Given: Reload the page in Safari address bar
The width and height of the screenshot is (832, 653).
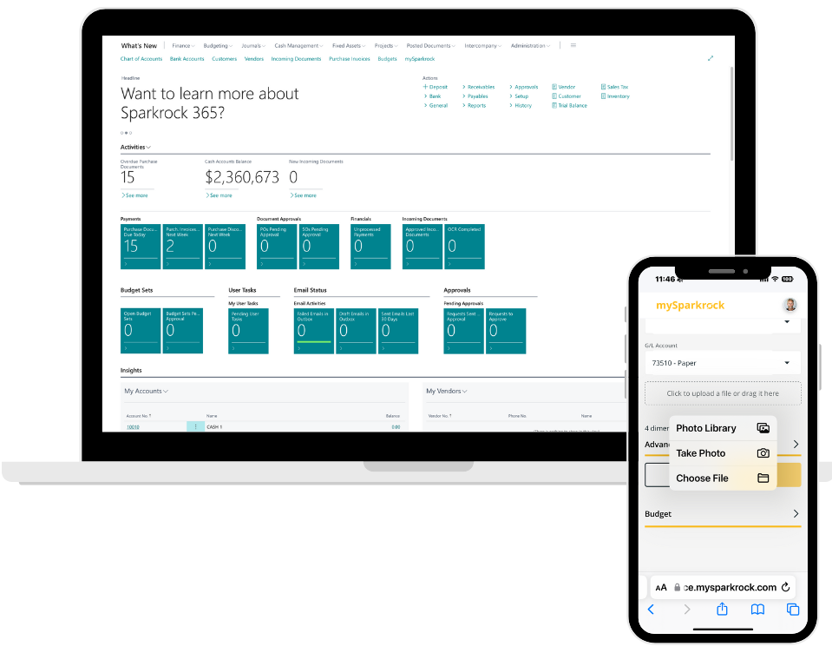Looking at the screenshot, I should pos(786,587).
